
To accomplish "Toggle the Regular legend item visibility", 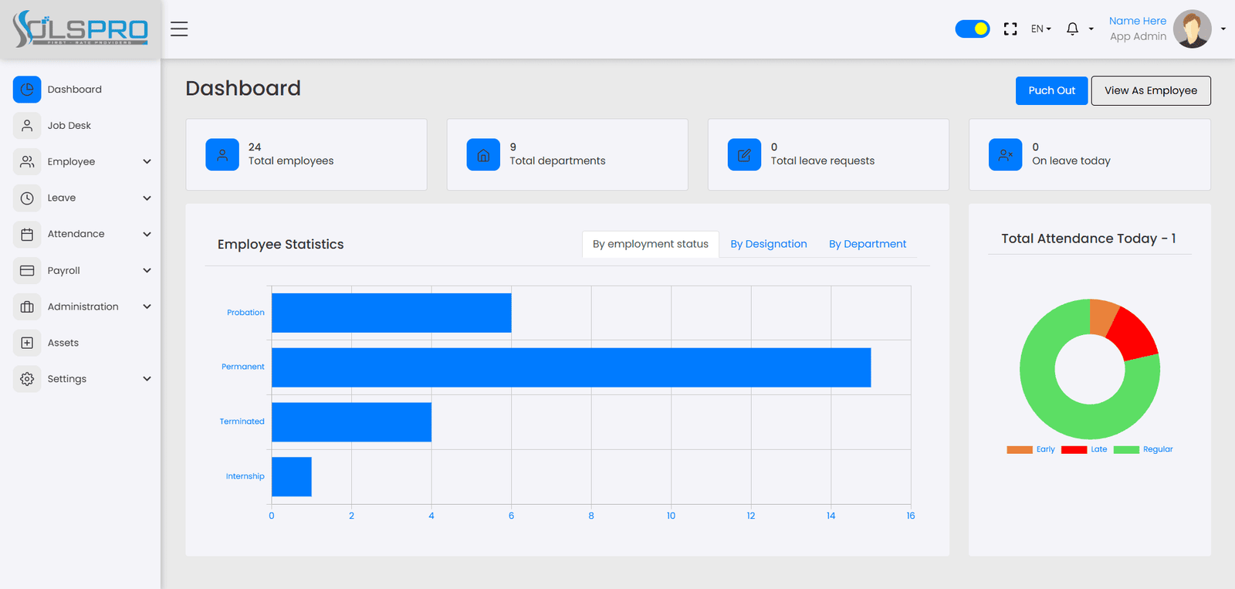I will [1143, 449].
